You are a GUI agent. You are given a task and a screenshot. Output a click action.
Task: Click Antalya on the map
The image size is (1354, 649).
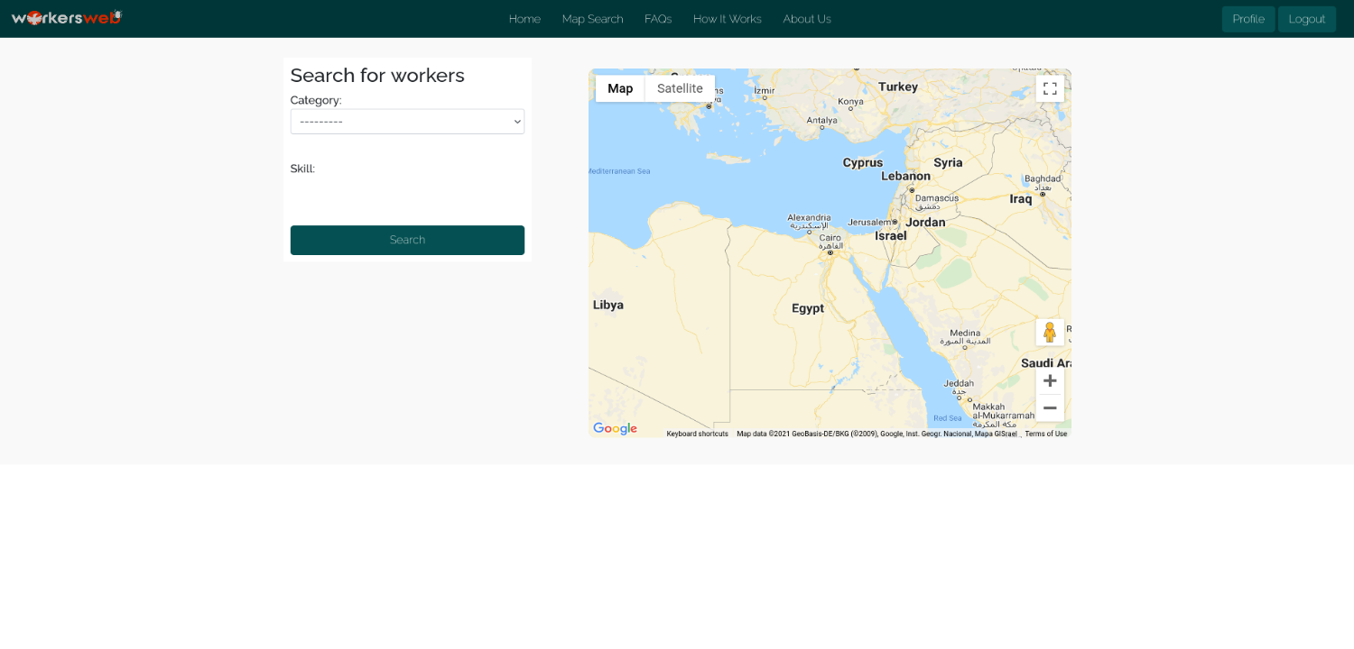click(822, 120)
